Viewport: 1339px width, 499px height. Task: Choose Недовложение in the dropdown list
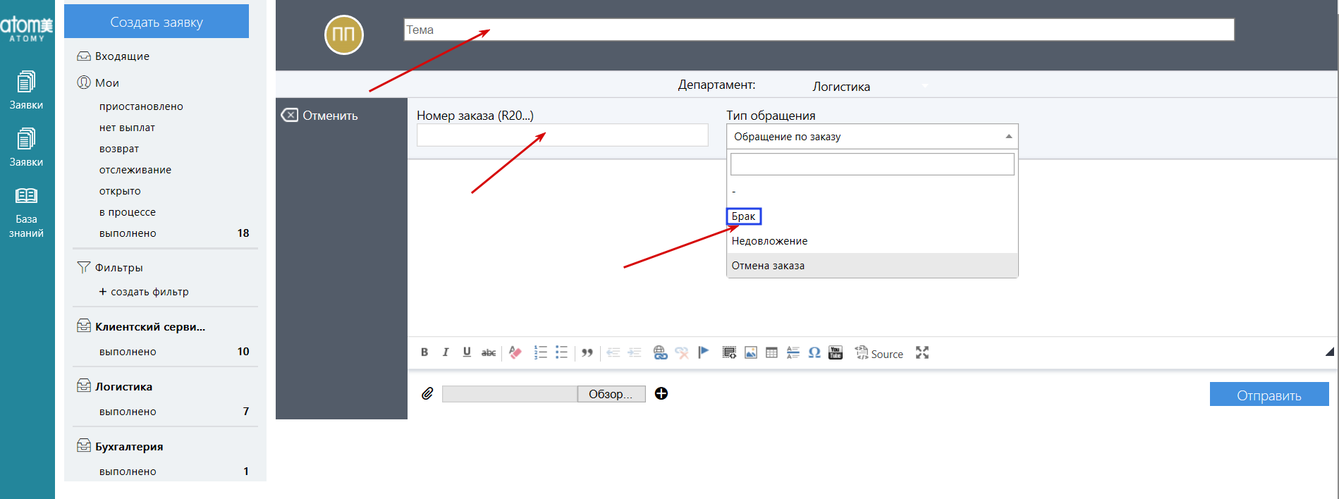[872, 241]
